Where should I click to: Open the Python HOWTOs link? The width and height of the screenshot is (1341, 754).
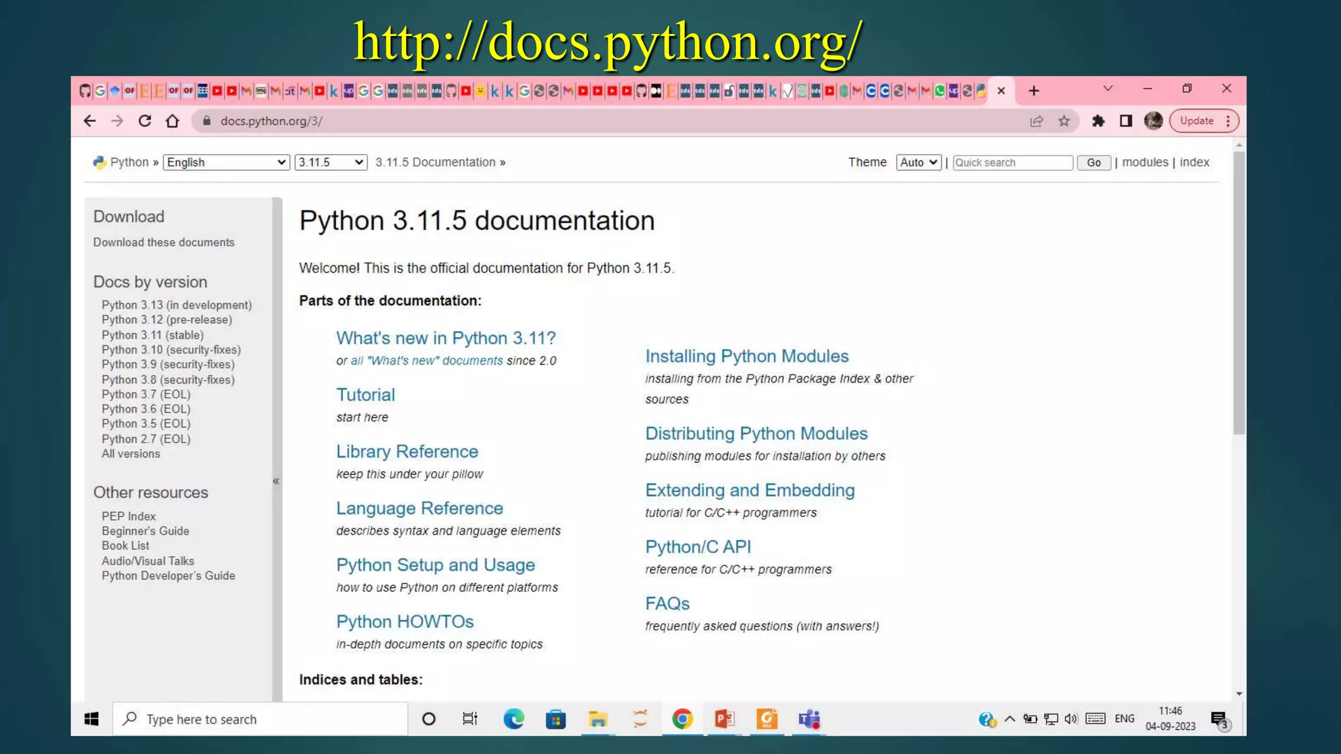(x=405, y=622)
